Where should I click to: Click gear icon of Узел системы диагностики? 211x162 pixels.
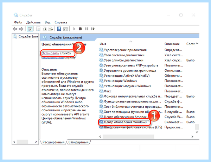coord(101,55)
